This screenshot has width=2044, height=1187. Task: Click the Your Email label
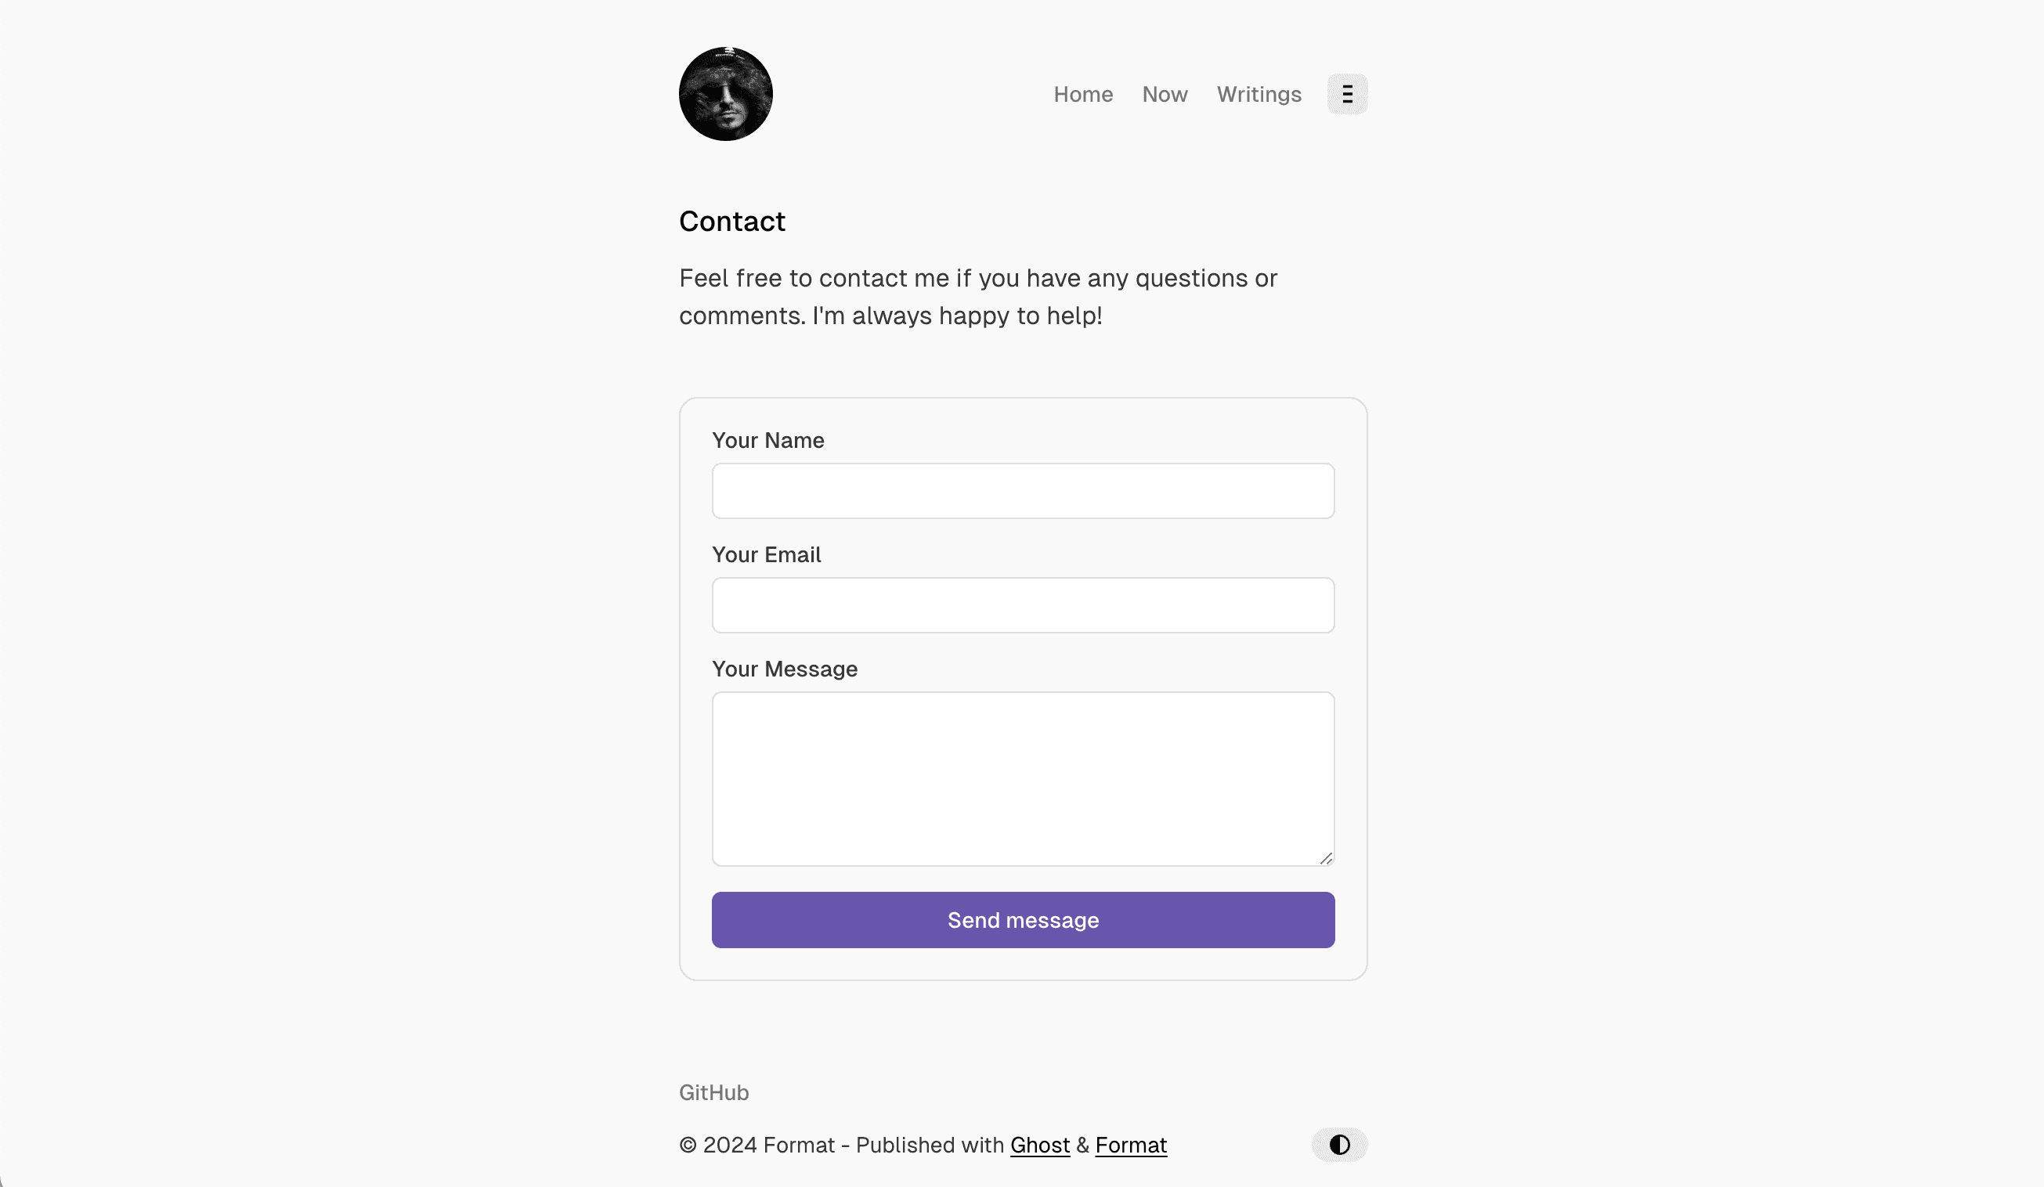[766, 554]
